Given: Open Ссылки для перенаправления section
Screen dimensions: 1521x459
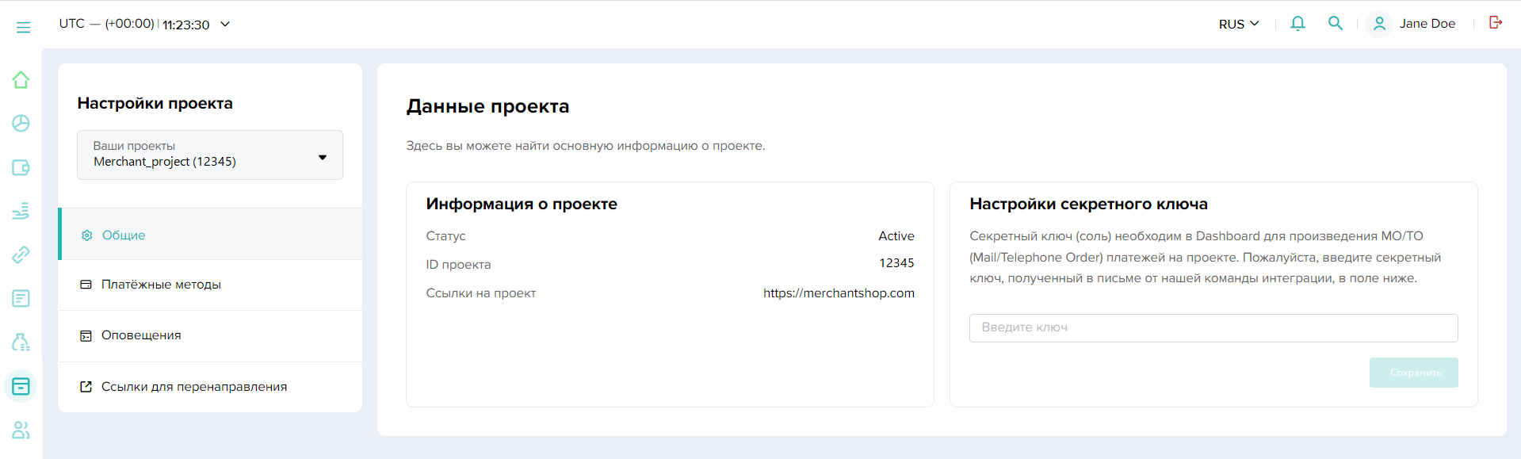Looking at the screenshot, I should 194,387.
